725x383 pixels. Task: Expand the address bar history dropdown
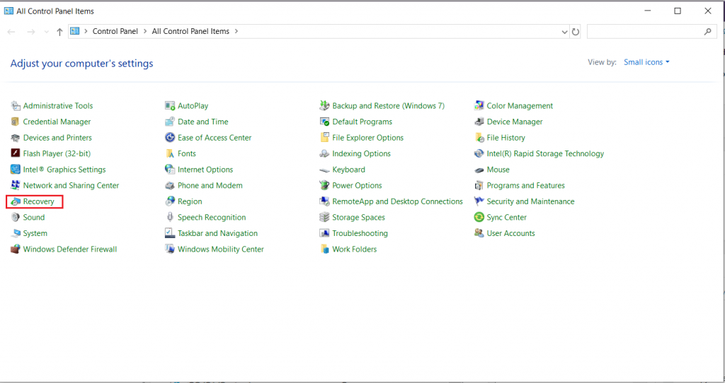pos(564,32)
